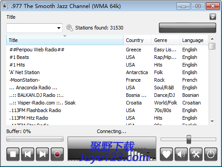Image resolution: width=222 pixels, height=167 pixels.
Task: Refresh the station list icon
Action: [213, 17]
